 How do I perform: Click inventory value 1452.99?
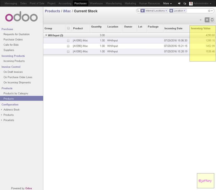pyautogui.click(x=210, y=46)
